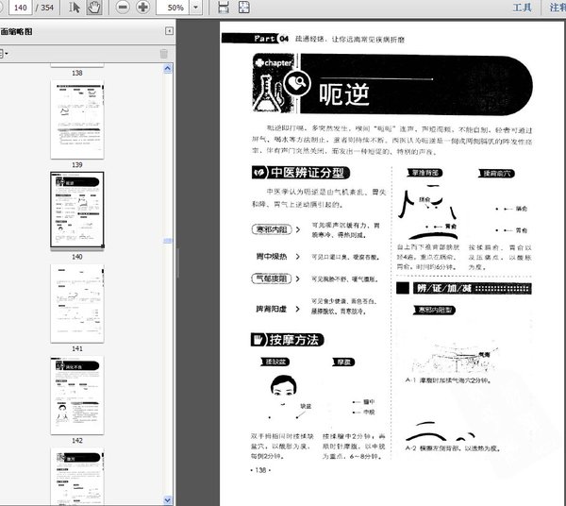Collapse the page thumbnails panel
Viewport: 566px width, 506px height.
click(x=169, y=31)
